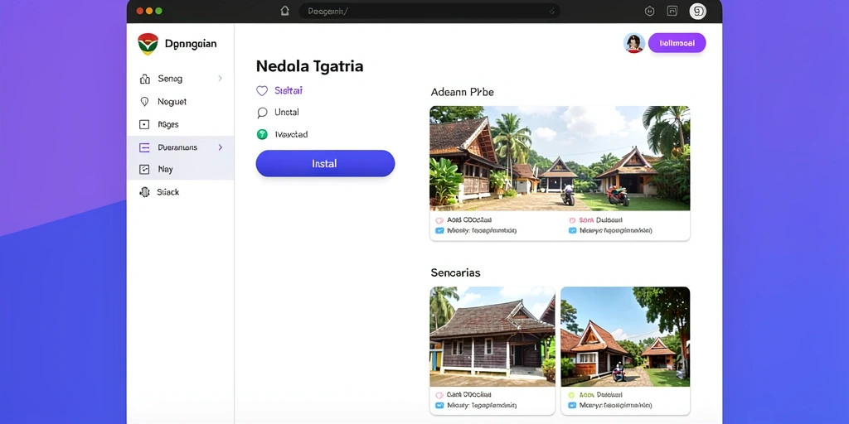The width and height of the screenshot is (849, 424).
Task: Click the Instal button
Action: pos(325,163)
